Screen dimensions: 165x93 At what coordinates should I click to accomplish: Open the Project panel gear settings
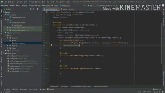pos(38,9)
